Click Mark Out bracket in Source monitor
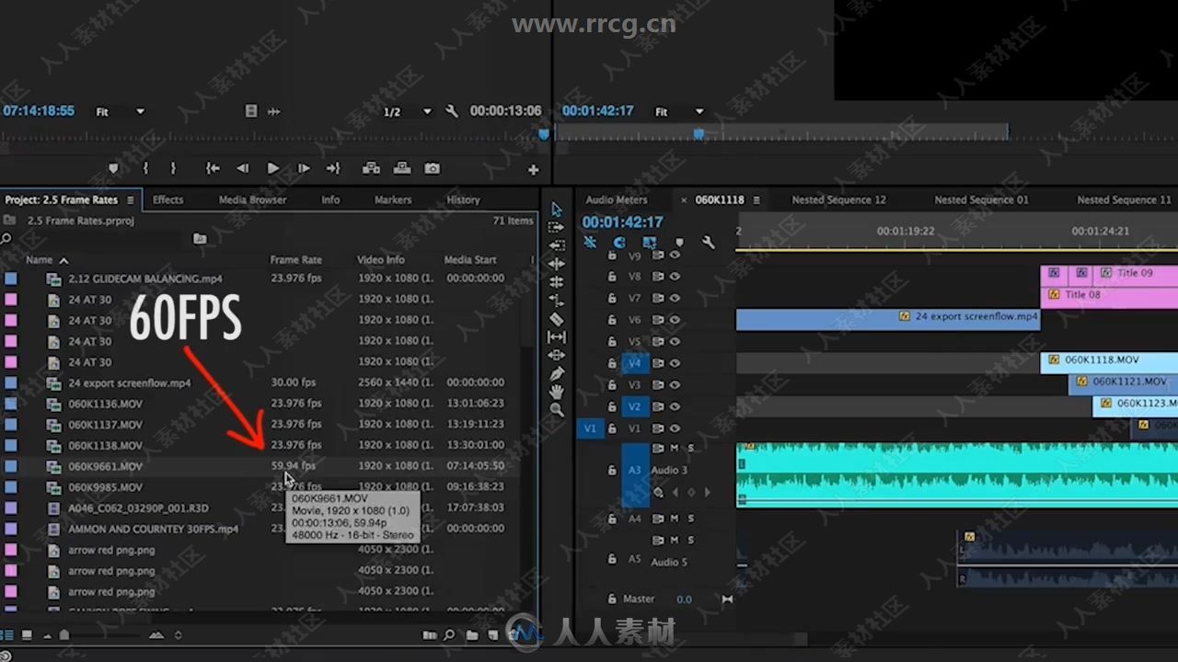The image size is (1178, 662). pos(173,168)
